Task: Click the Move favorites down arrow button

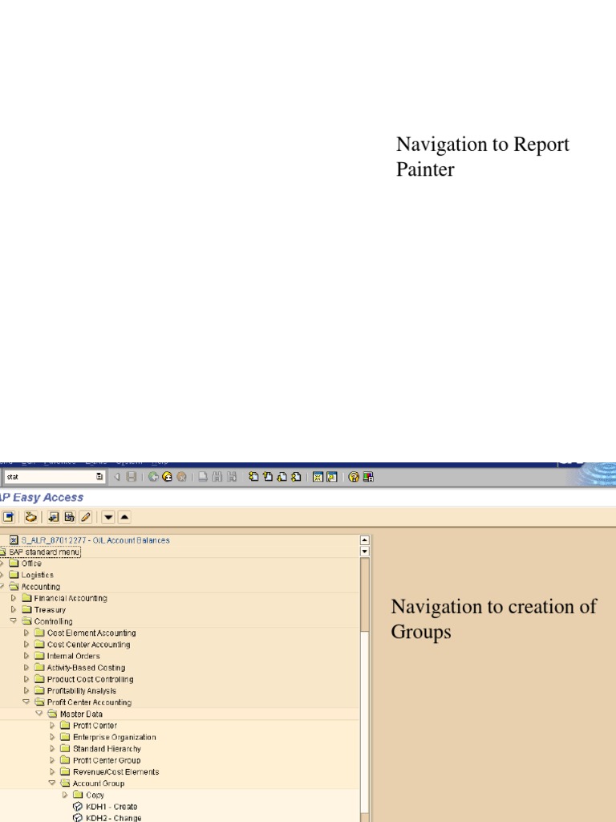Action: [108, 518]
